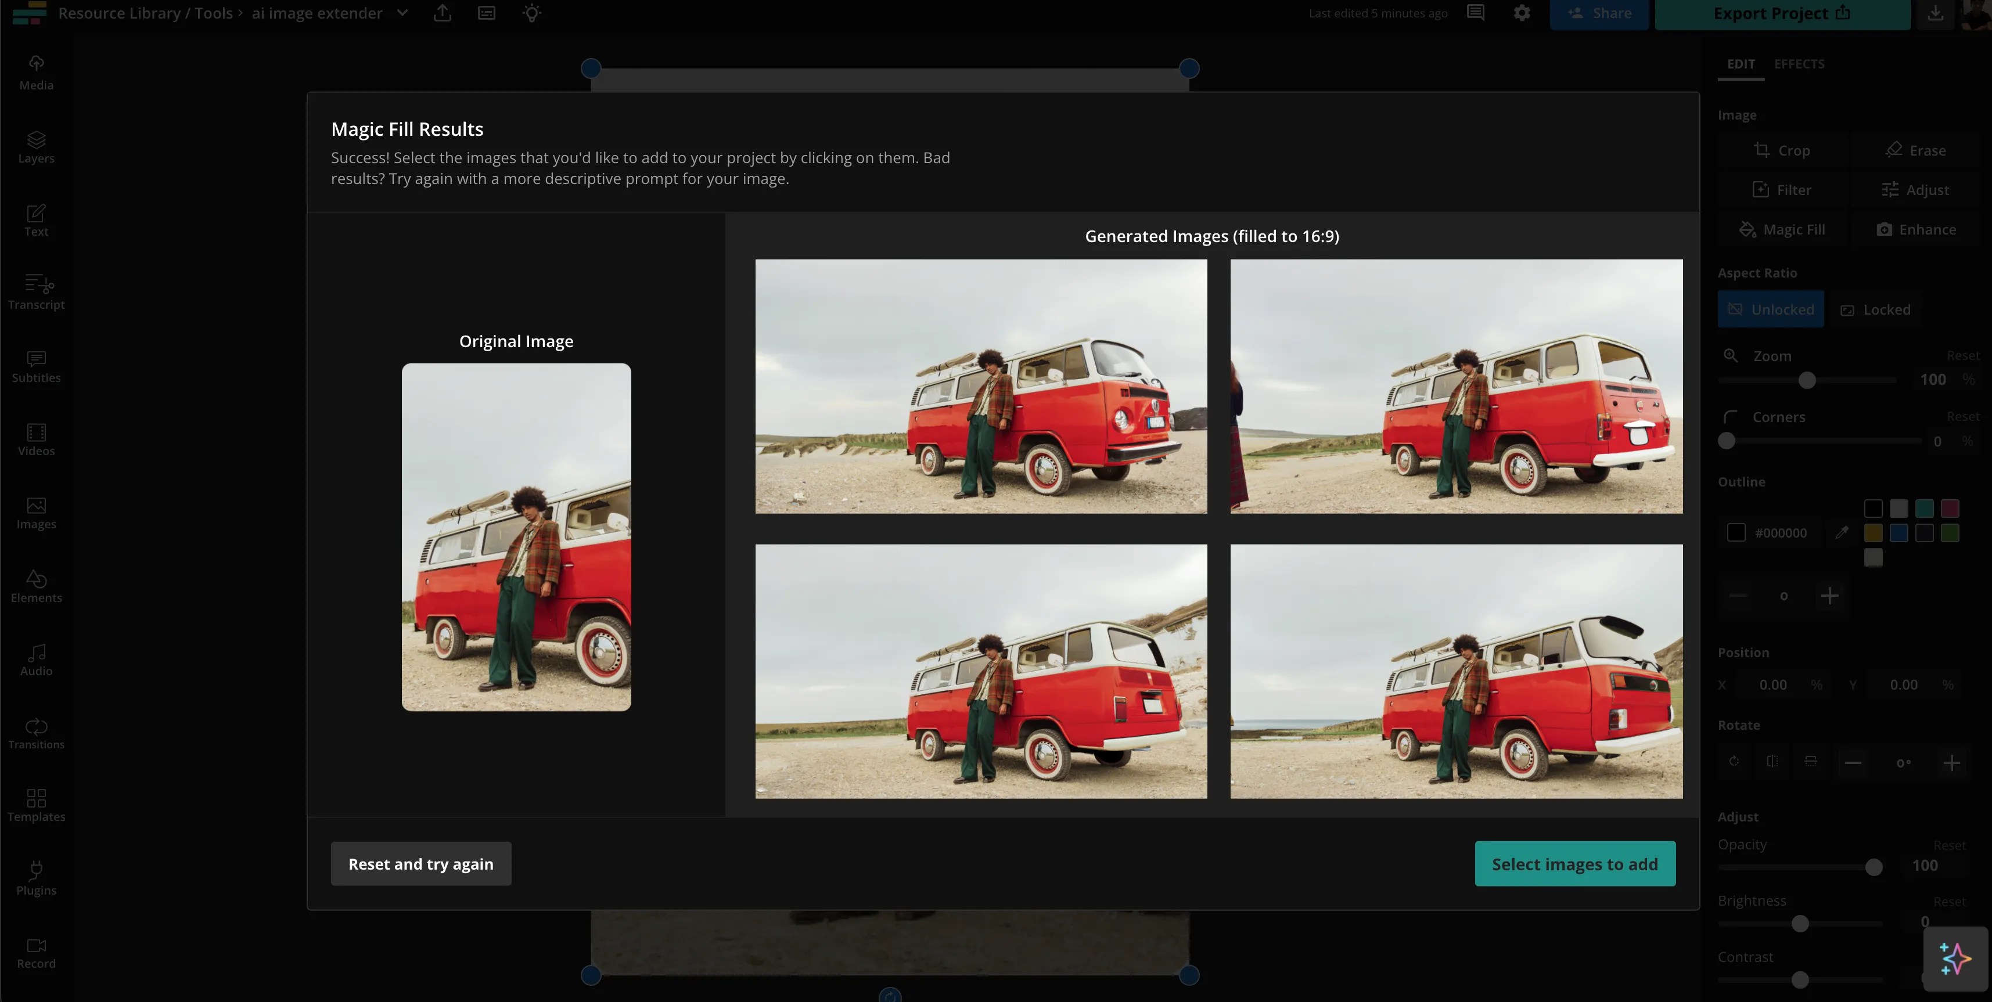
Task: Switch aspect ratio to Locked
Action: (x=1876, y=308)
